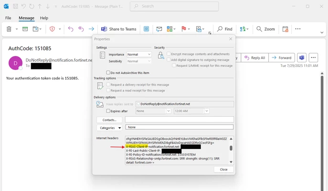Expand the Follow Up flag dropdown arrow
Screen dimensions: 328x191
189,29
